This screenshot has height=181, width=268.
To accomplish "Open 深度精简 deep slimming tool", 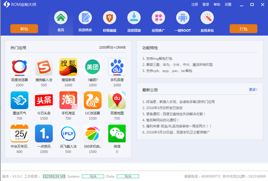I will point(134,17).
